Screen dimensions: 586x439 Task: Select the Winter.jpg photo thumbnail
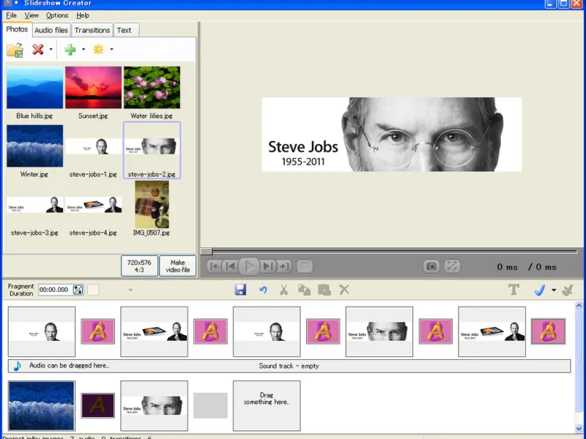point(34,146)
